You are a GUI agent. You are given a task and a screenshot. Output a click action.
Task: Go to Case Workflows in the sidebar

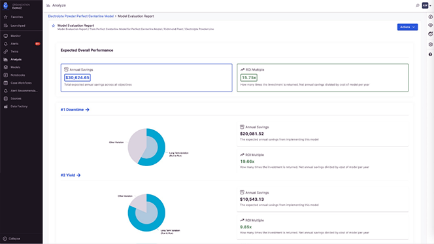tap(21, 83)
